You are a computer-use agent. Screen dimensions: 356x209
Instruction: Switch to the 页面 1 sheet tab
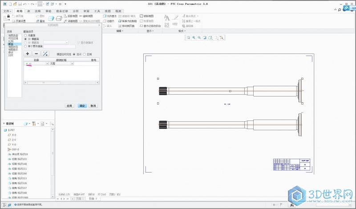click(x=80, y=199)
